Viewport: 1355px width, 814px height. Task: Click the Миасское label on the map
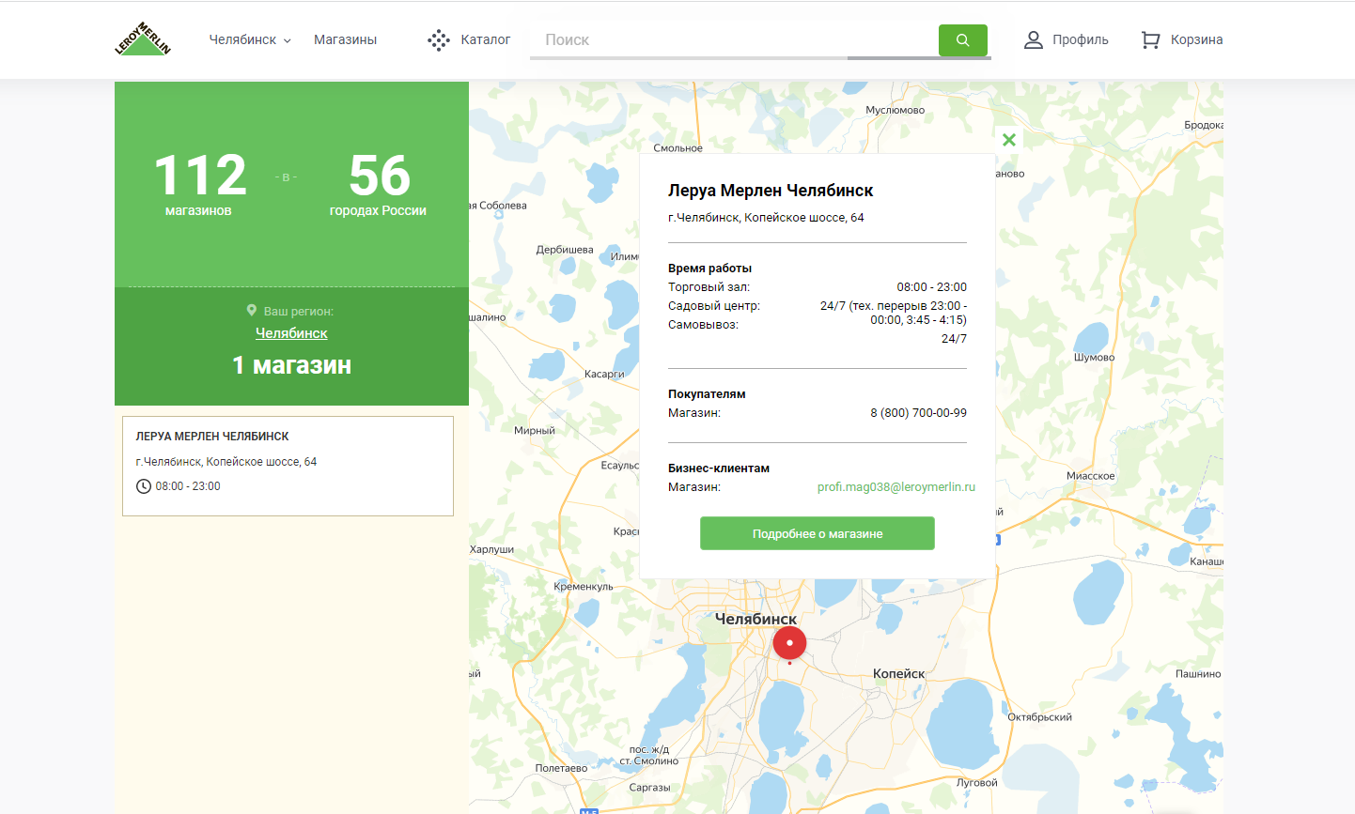(1091, 476)
